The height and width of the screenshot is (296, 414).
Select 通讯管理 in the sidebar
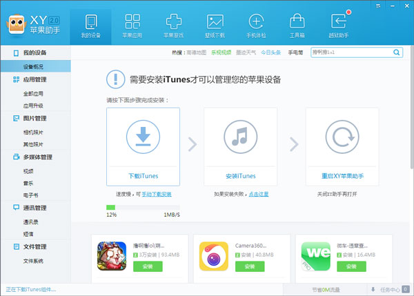pyautogui.click(x=35, y=208)
